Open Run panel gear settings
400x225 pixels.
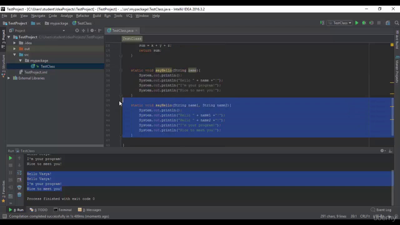point(383,151)
